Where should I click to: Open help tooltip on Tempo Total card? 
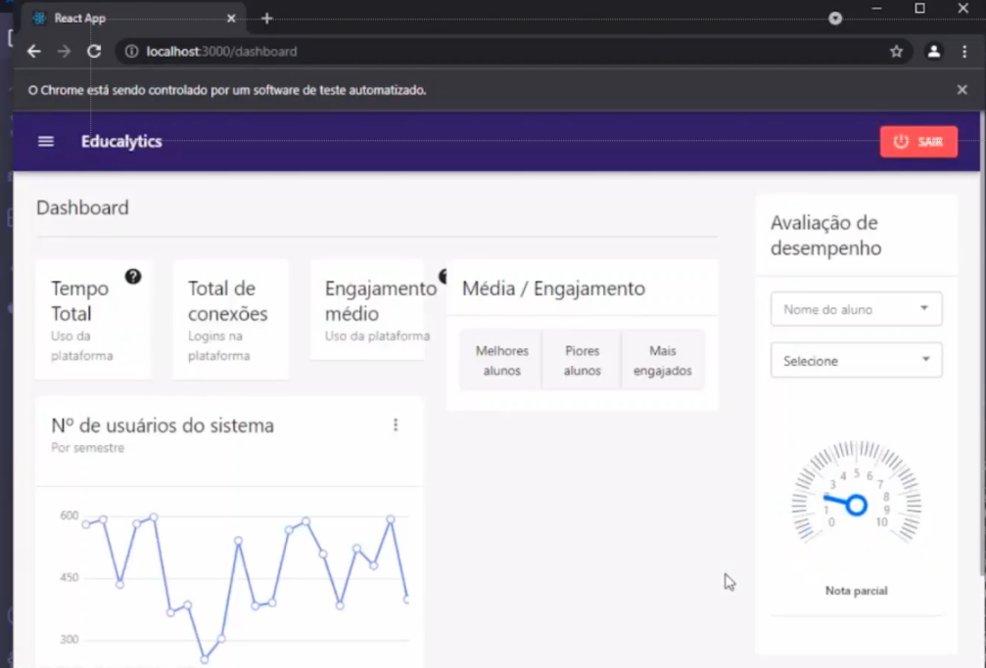click(133, 277)
